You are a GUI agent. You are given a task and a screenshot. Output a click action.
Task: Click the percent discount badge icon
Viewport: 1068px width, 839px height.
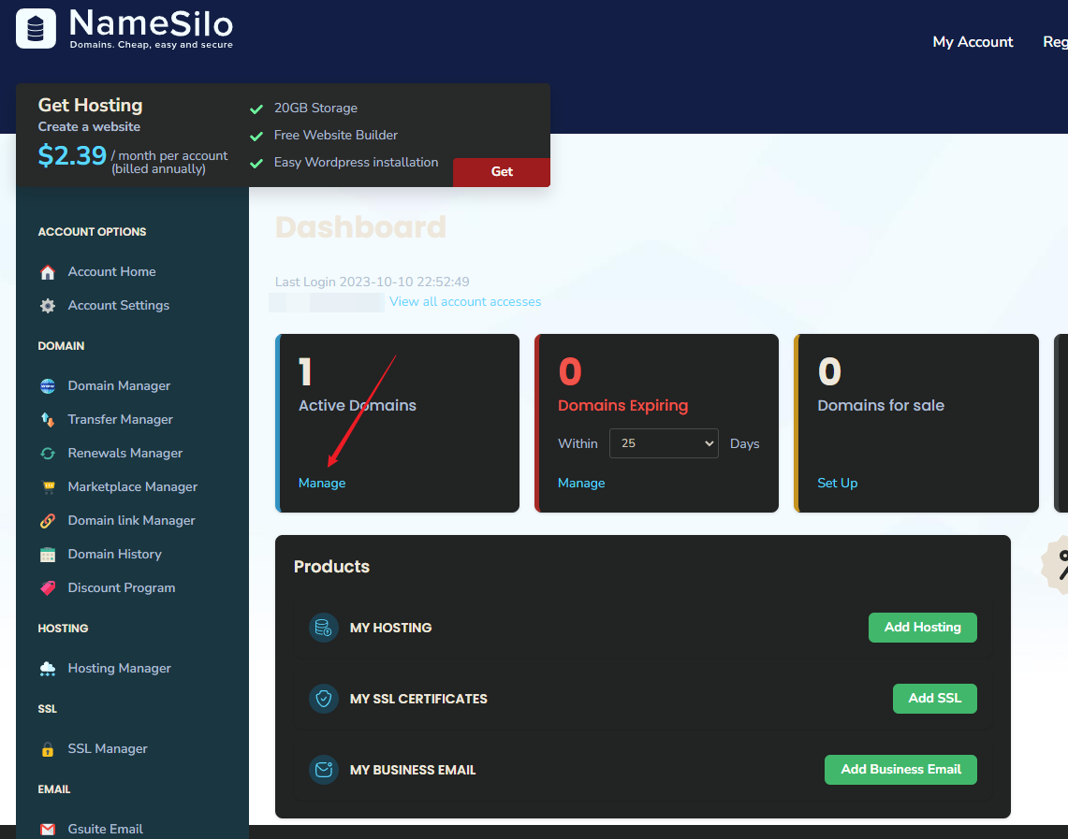[1055, 564]
